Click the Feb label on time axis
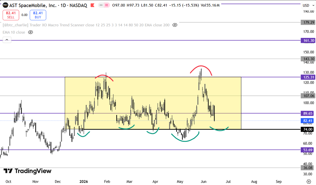 point(107,182)
